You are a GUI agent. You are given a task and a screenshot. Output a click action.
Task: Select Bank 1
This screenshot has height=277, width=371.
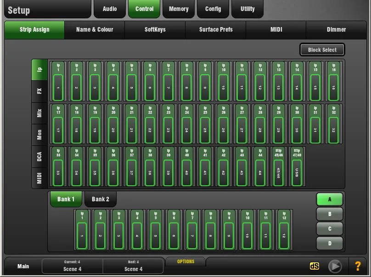point(66,199)
